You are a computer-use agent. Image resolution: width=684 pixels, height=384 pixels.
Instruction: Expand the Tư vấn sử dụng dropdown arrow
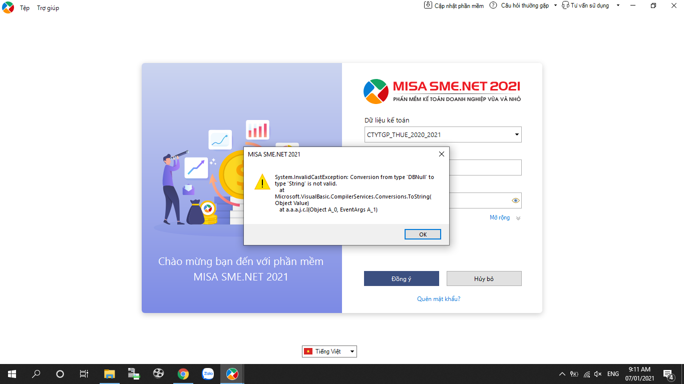coord(618,5)
